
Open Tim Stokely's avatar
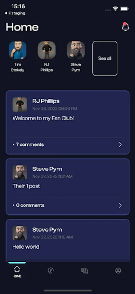tap(18, 50)
